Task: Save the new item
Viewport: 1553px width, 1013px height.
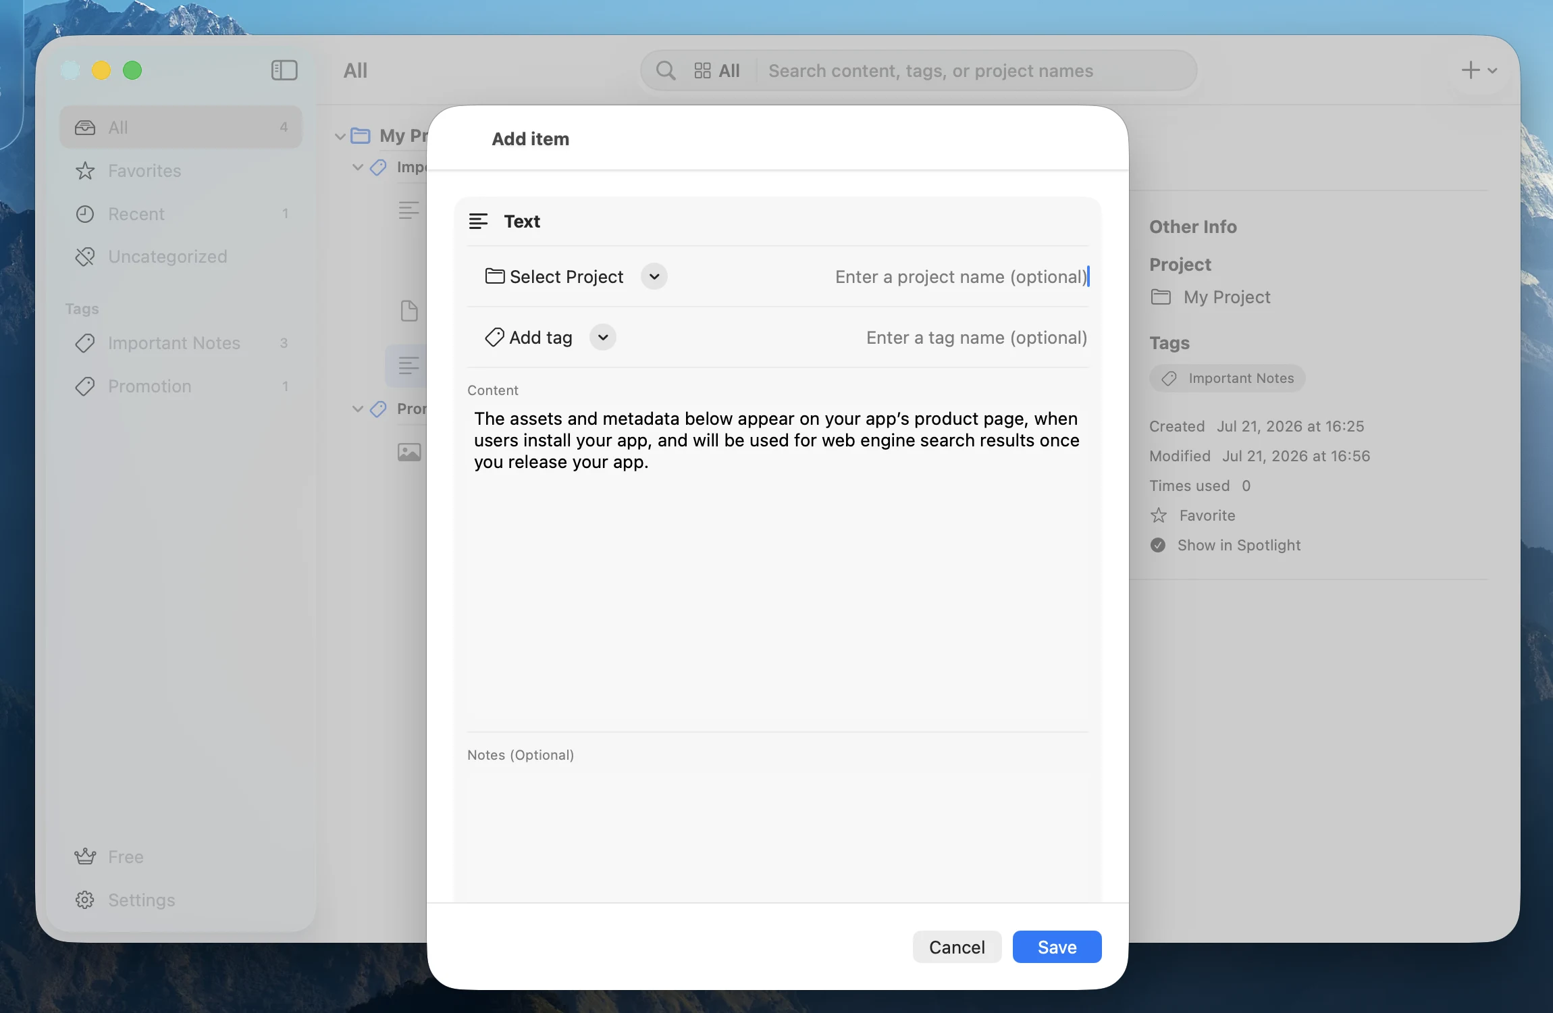Action: 1057,947
